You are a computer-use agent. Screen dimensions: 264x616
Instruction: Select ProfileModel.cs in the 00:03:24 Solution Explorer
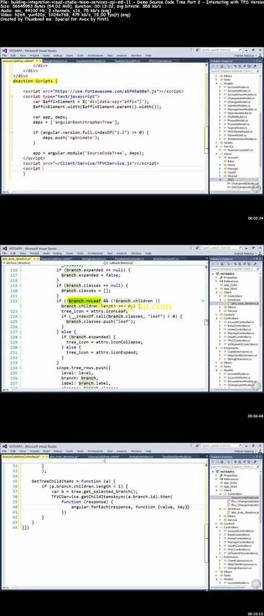(237, 117)
